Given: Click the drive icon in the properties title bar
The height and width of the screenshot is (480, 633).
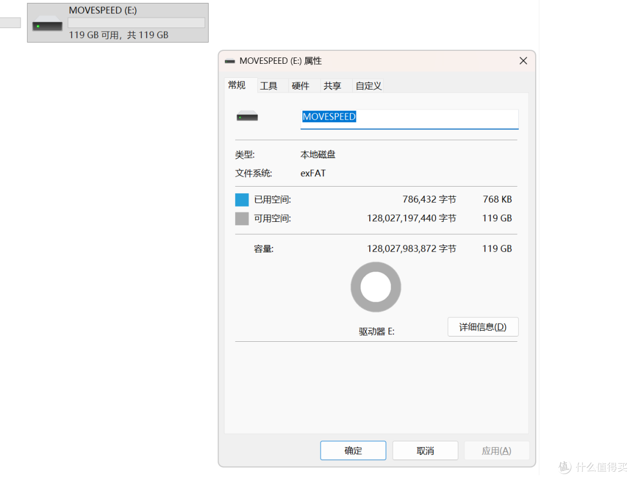Looking at the screenshot, I should coord(230,61).
